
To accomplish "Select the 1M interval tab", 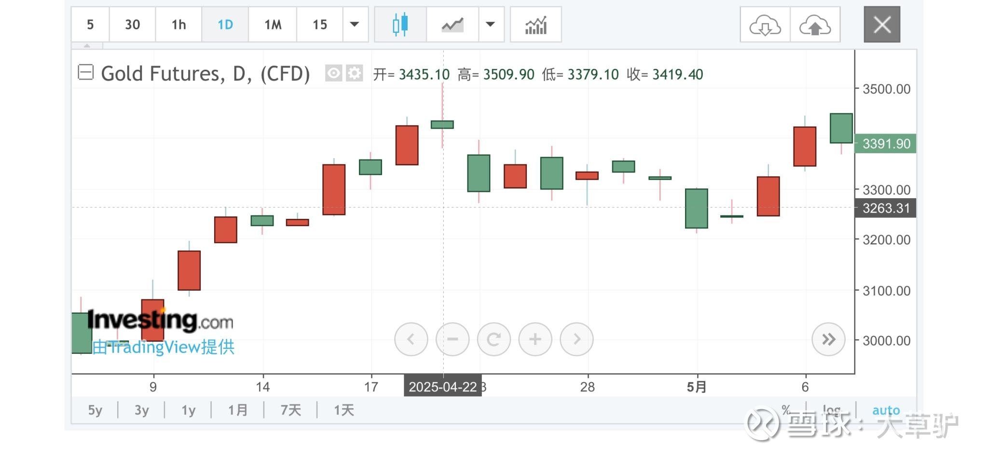I will 273,25.
